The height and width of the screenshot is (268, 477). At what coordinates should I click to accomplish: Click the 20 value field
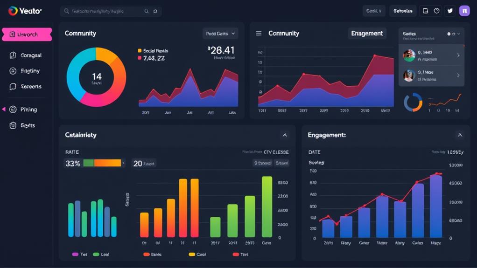(x=144, y=164)
